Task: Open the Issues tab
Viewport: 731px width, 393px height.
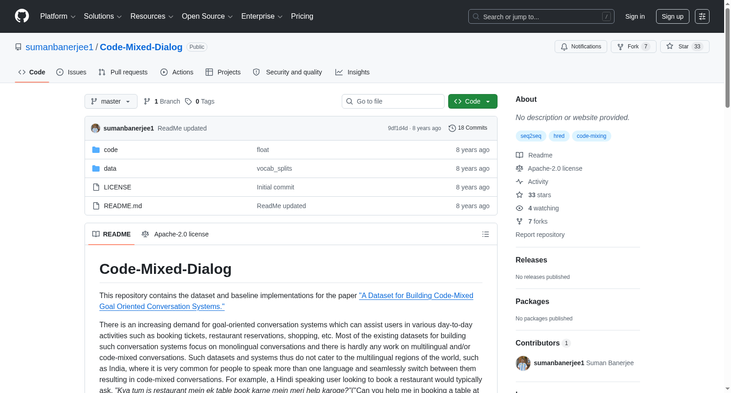Action: (71, 72)
